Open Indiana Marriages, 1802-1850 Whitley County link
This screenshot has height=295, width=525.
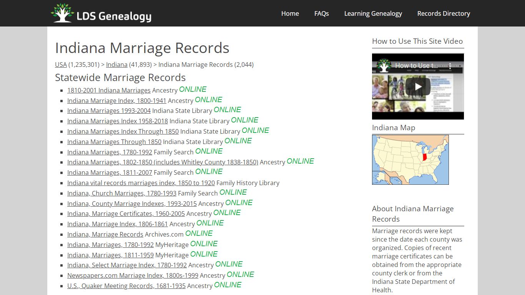[163, 162]
